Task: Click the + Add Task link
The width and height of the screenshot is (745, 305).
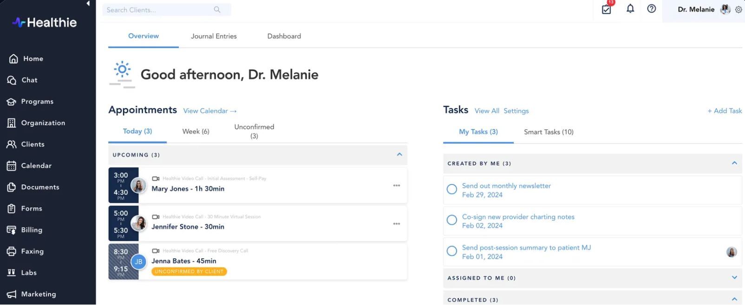Action: click(725, 111)
